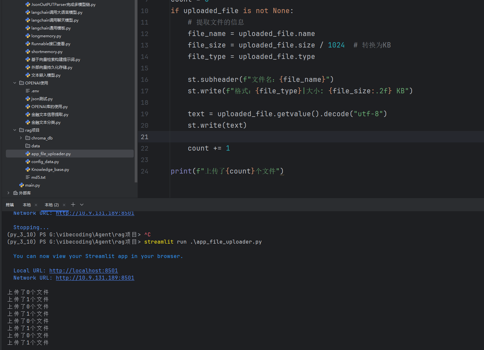Open Knowledge_base.py in the tree

point(50,170)
